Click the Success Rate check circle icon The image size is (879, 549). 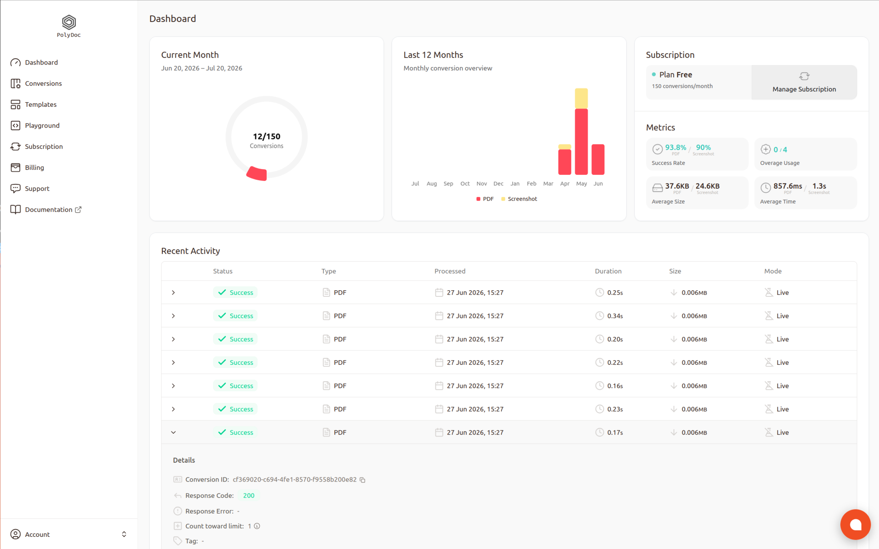click(657, 149)
